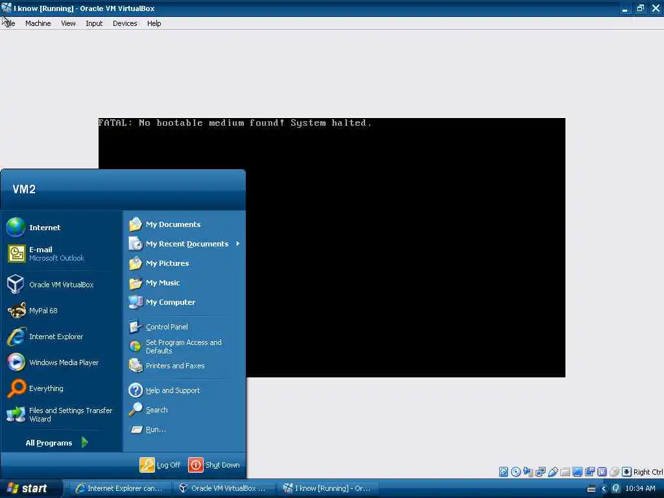Image resolution: width=664 pixels, height=498 pixels.
Task: Open the Devices menu
Action: (x=125, y=23)
